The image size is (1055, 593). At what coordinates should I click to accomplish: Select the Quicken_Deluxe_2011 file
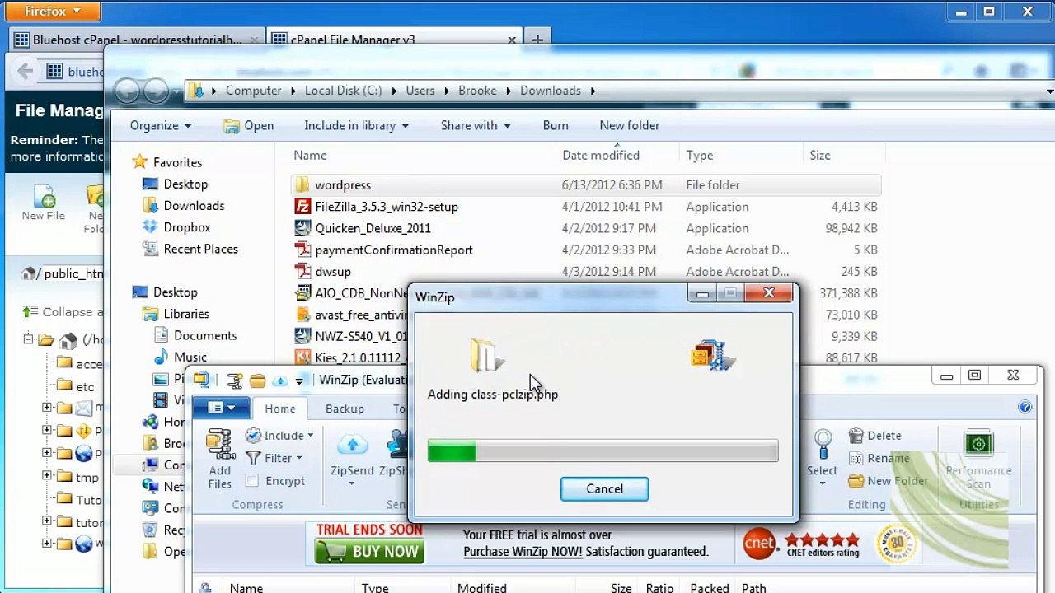(x=586, y=228)
